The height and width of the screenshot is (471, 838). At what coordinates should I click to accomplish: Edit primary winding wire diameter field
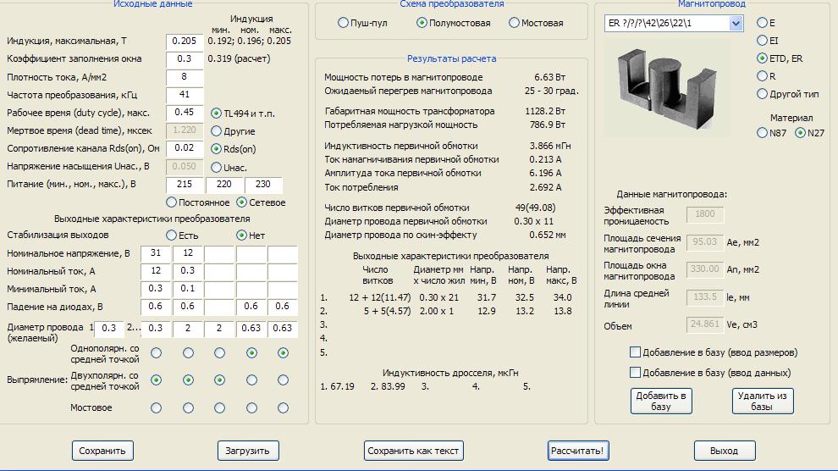click(x=109, y=328)
